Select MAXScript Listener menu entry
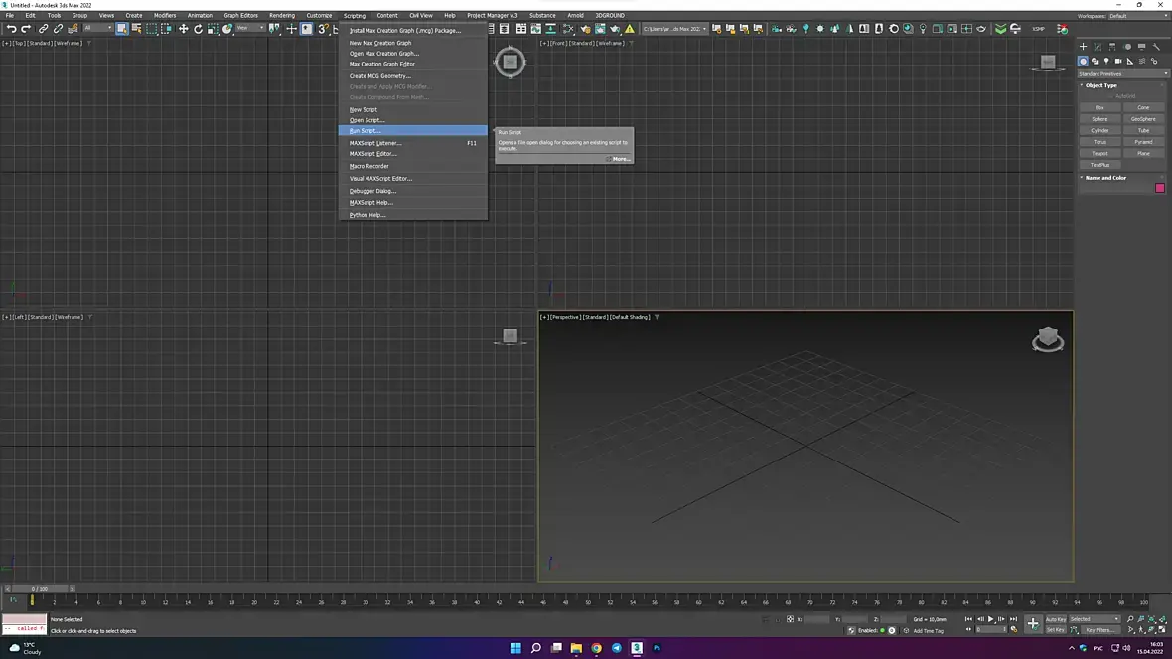This screenshot has height=659, width=1172. (375, 143)
